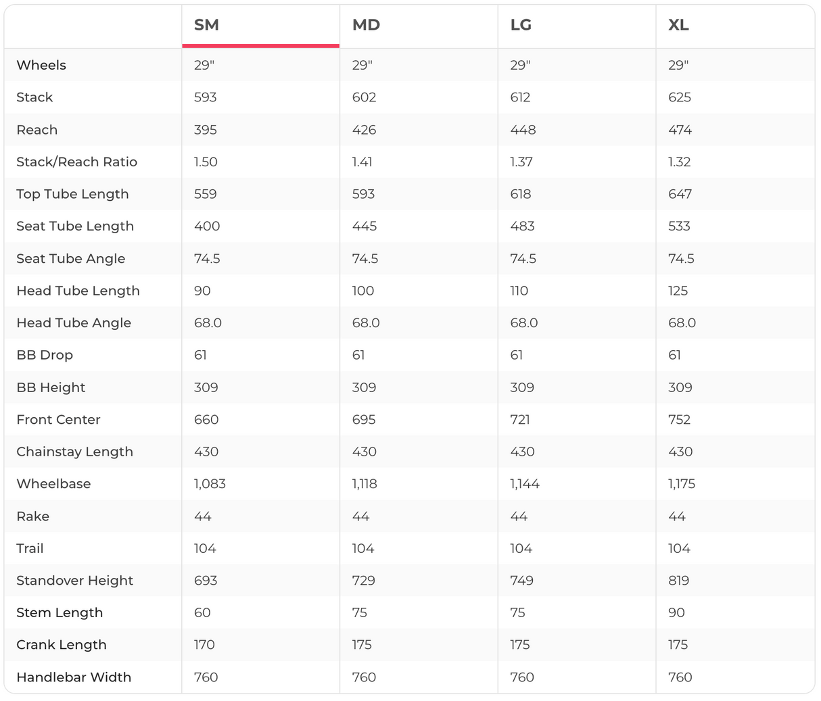Select the Head Tube Length label
The width and height of the screenshot is (821, 701).
tap(78, 291)
